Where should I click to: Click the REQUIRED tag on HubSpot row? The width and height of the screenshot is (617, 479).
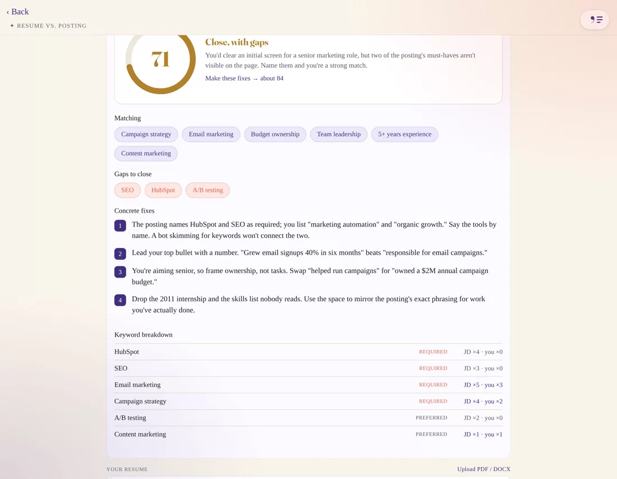coord(433,352)
